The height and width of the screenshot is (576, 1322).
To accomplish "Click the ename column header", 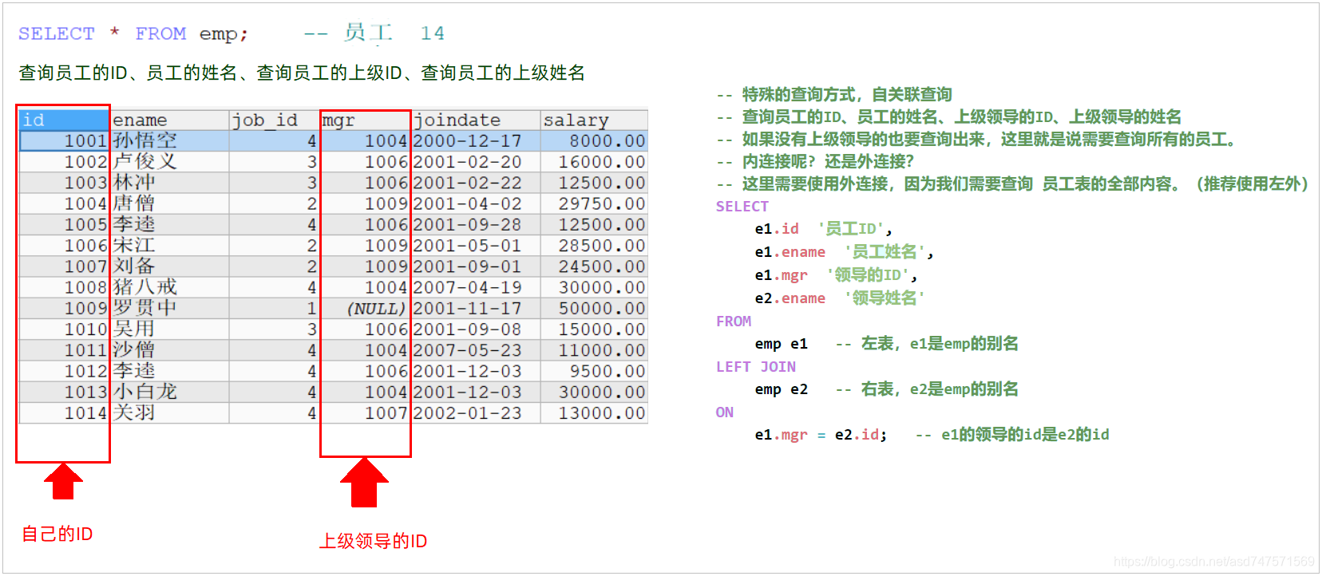I will (169, 120).
